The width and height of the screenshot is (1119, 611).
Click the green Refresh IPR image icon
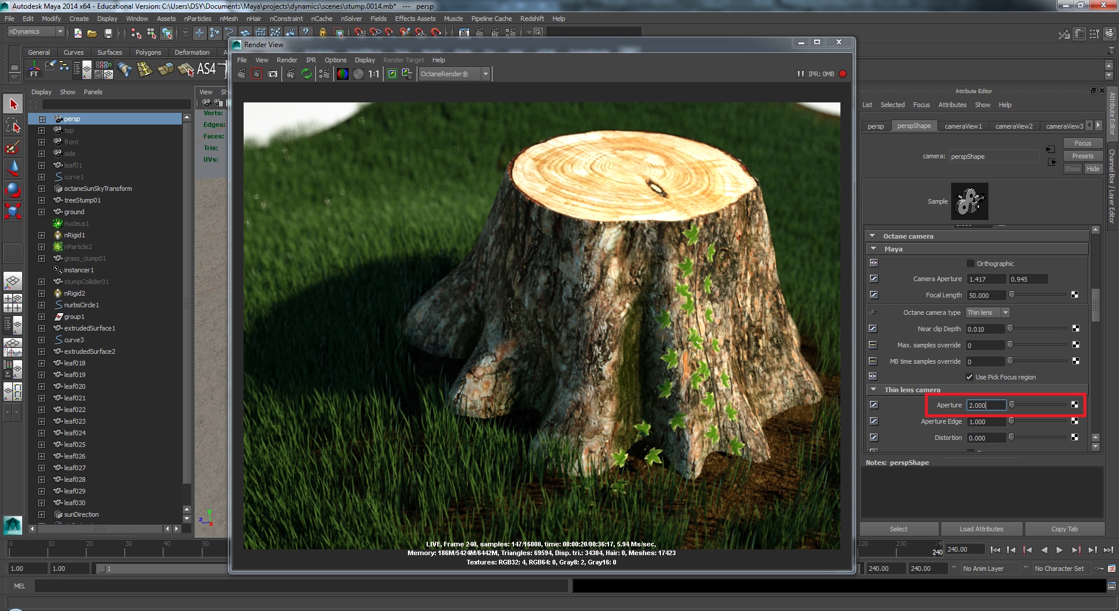307,74
